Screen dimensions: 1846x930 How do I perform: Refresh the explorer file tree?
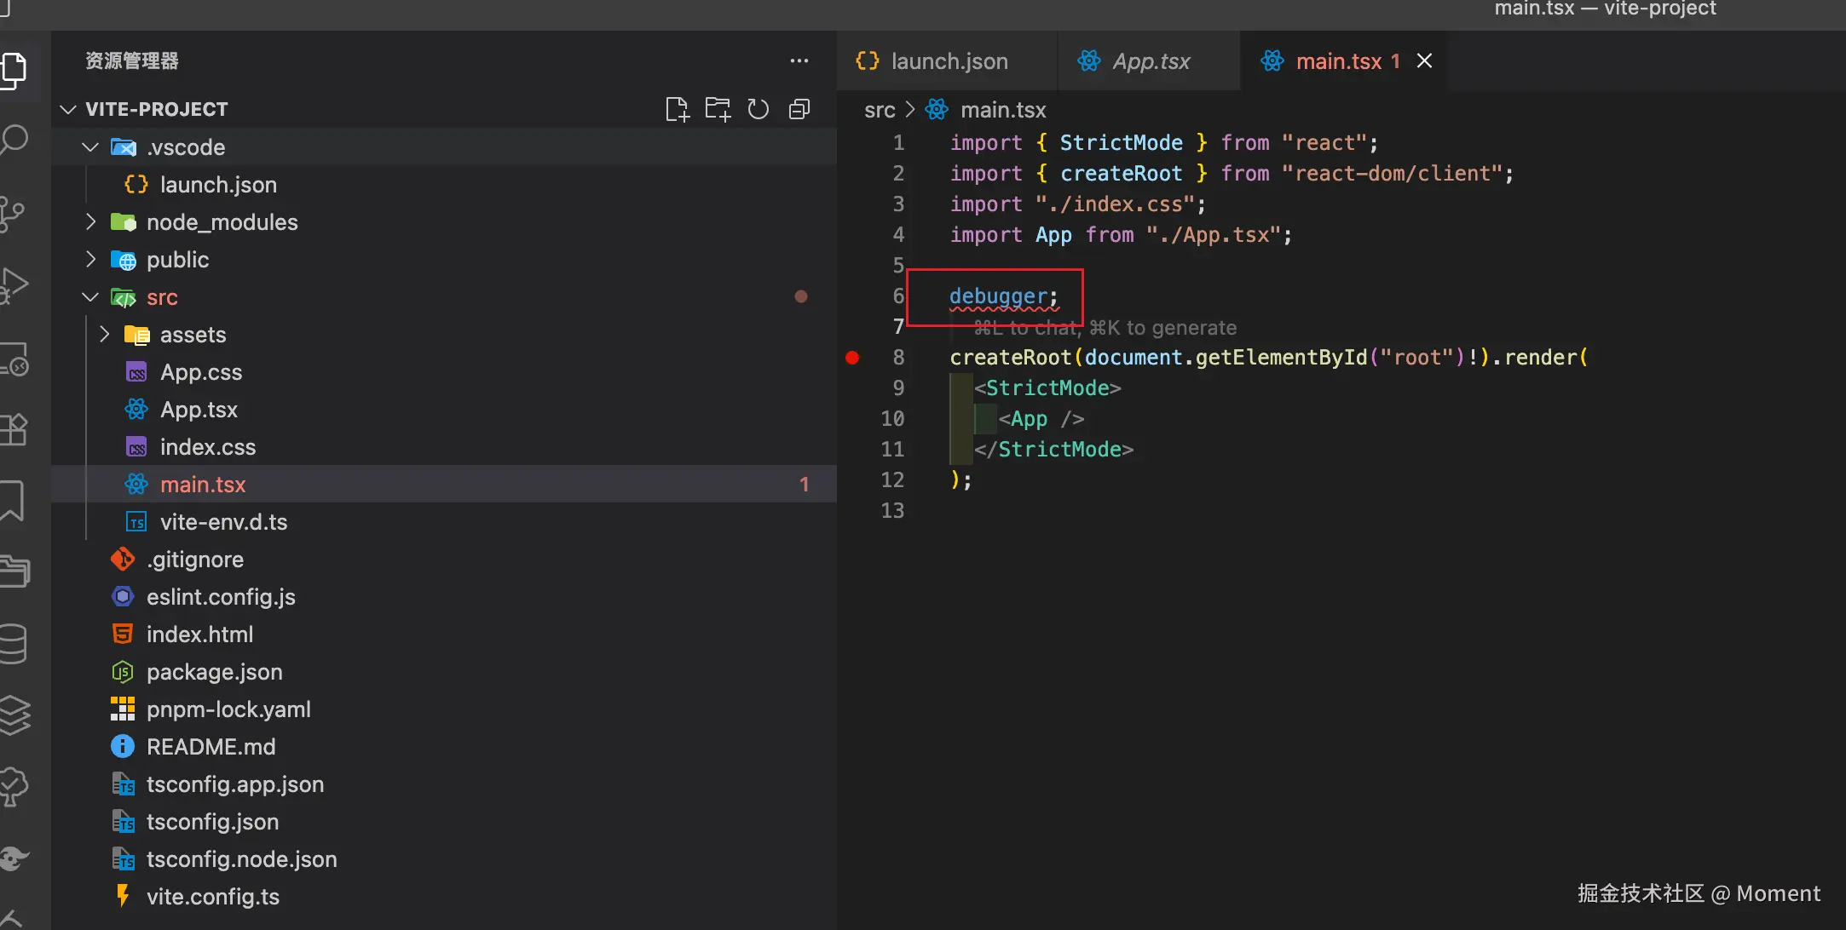pyautogui.click(x=758, y=109)
